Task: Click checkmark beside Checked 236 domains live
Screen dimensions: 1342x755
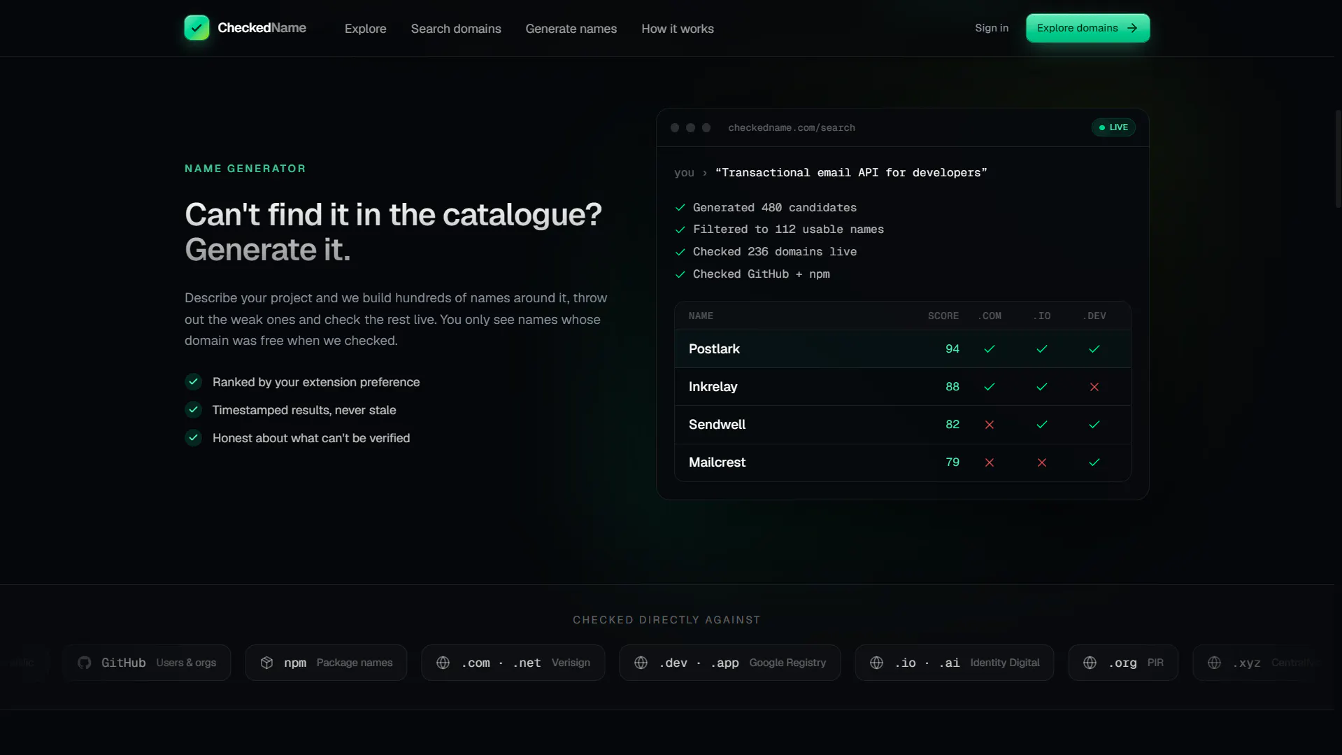Action: 680,252
